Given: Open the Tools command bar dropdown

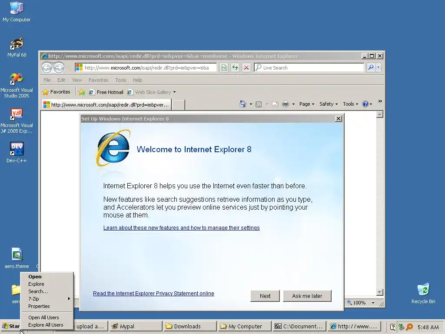Looking at the screenshot, I should point(351,104).
